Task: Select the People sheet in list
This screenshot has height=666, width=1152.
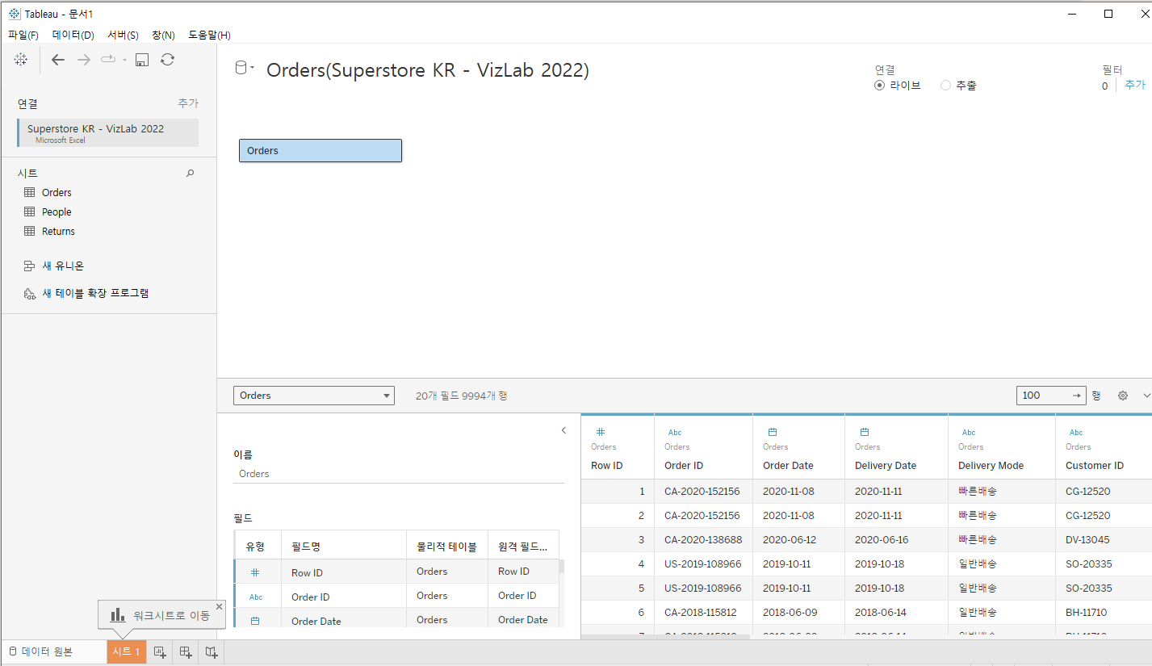Action: pyautogui.click(x=57, y=212)
